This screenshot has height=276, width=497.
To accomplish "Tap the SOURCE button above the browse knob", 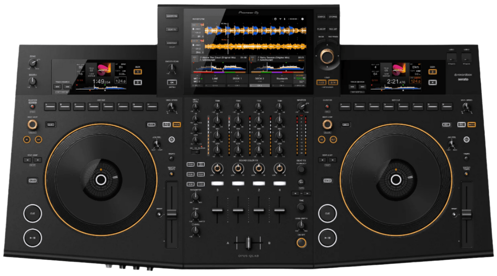I will pyautogui.click(x=322, y=17).
